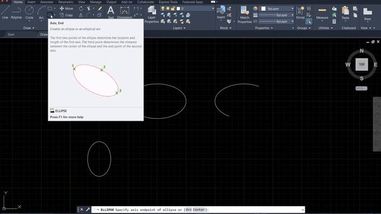381x214 pixels.
Task: Click TOP face on the ViewCube
Action: (361, 64)
